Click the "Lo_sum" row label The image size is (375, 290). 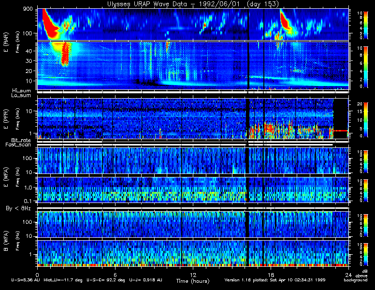click(x=21, y=96)
